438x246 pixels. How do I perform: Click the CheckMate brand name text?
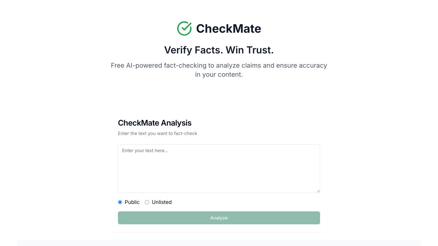coord(228,28)
